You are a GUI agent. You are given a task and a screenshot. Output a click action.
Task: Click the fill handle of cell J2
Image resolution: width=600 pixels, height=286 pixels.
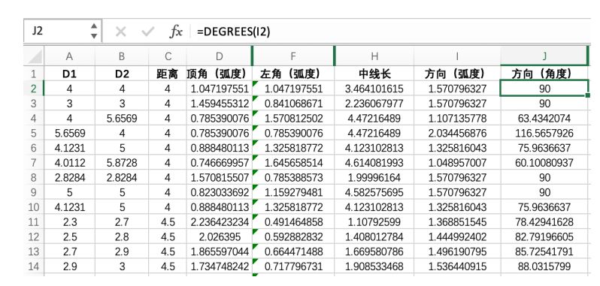(588, 95)
